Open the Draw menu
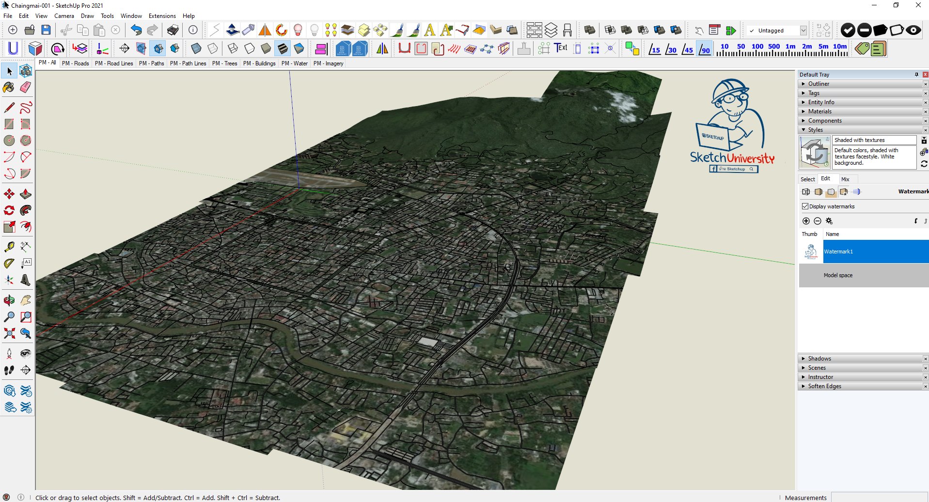The height and width of the screenshot is (502, 929). coord(87,16)
